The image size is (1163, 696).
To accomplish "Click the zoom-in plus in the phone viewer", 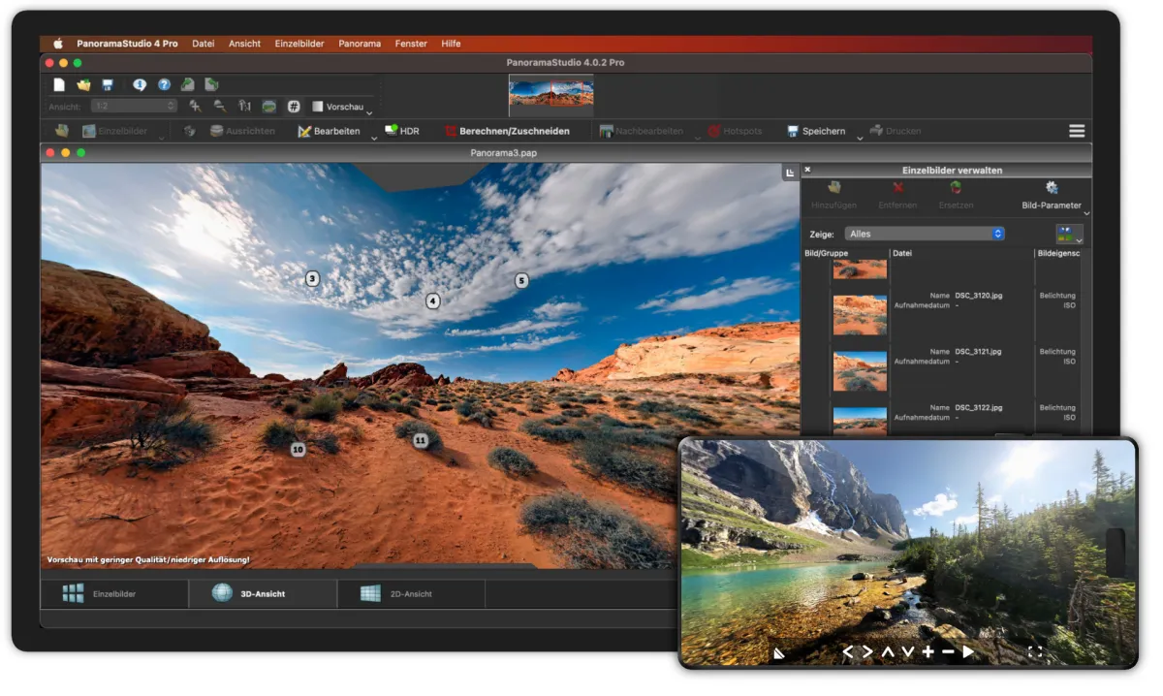I will (x=927, y=652).
